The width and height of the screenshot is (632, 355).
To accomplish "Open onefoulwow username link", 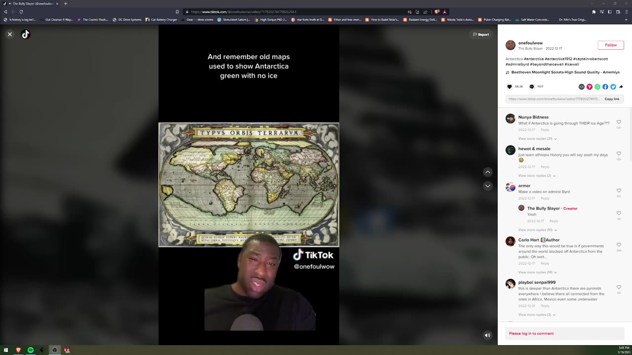I will (x=530, y=43).
